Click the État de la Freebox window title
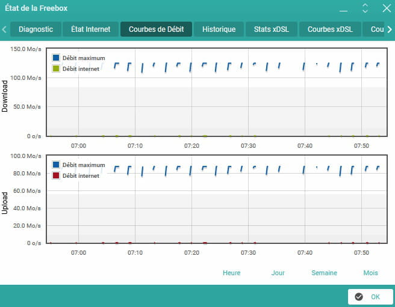 (x=36, y=8)
